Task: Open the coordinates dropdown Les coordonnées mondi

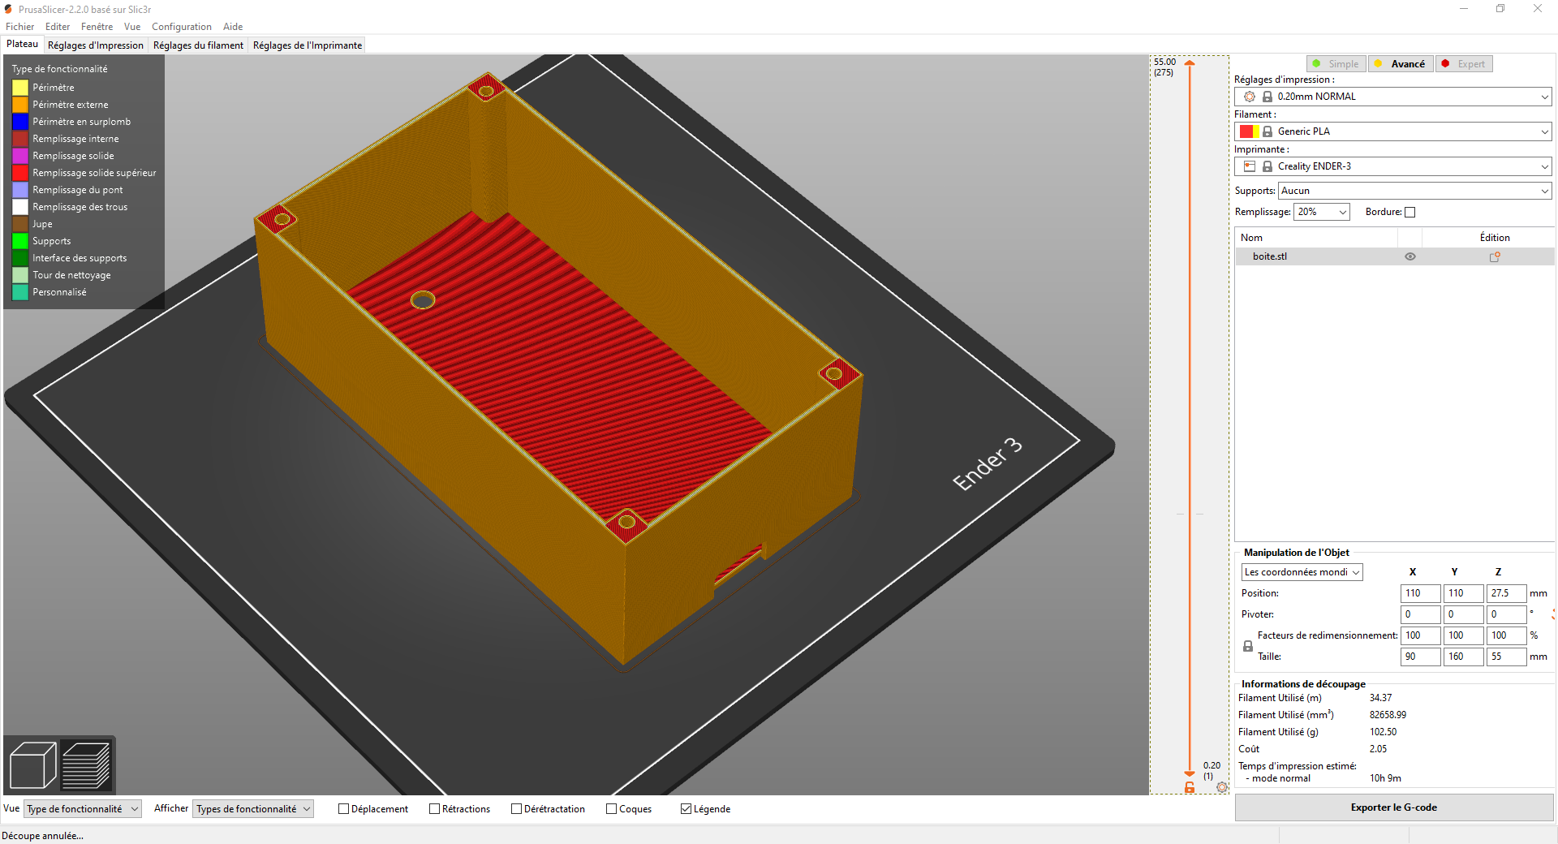Action: (x=1302, y=572)
